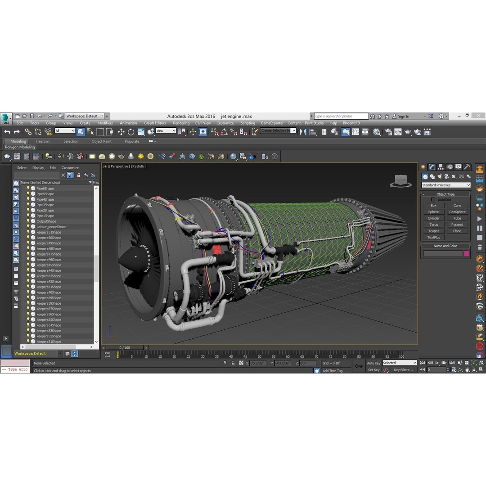Select the Cameras category in Create panel

tap(447, 177)
